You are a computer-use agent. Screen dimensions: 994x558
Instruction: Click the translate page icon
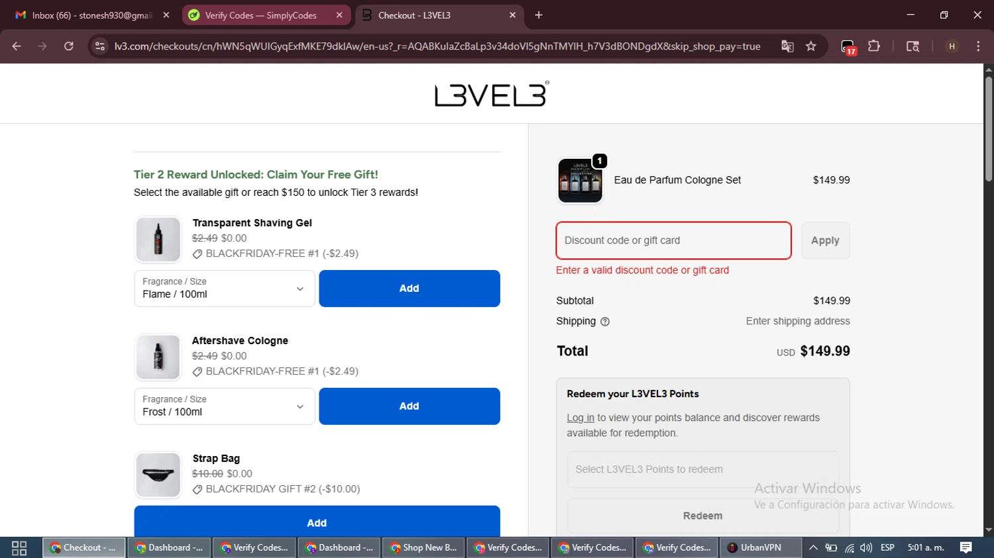(x=787, y=46)
